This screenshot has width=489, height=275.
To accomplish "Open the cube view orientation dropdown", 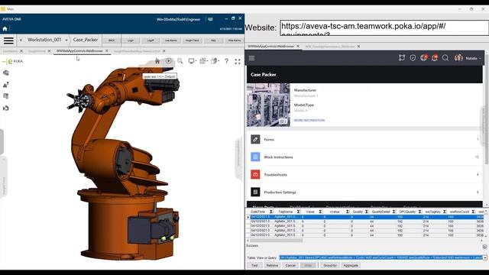I will tap(215, 61).
